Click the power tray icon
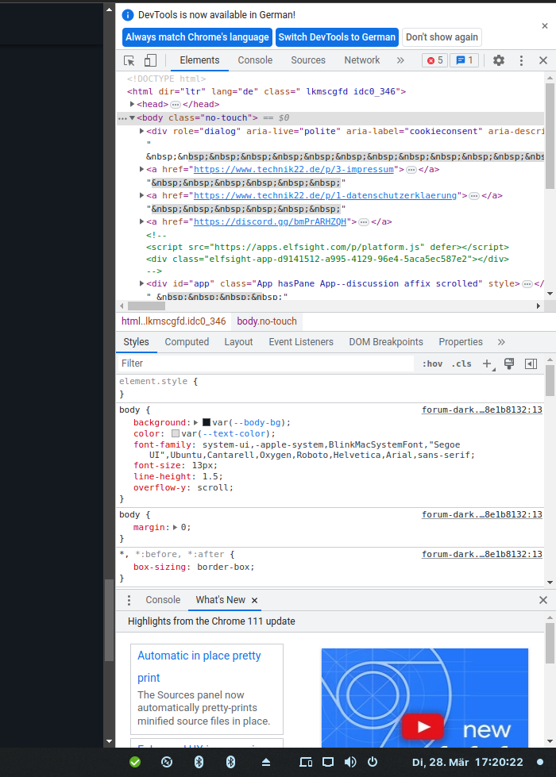 click(x=373, y=762)
